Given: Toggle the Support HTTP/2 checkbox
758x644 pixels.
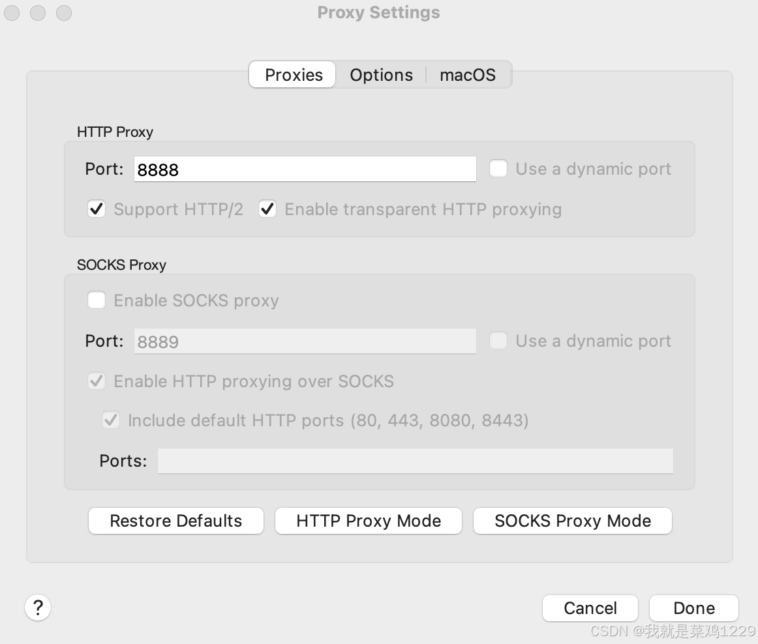Looking at the screenshot, I should click(x=97, y=209).
